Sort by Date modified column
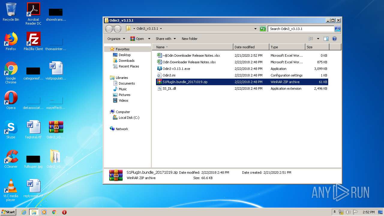Image resolution: width=384 pixels, height=216 pixels. click(251, 47)
